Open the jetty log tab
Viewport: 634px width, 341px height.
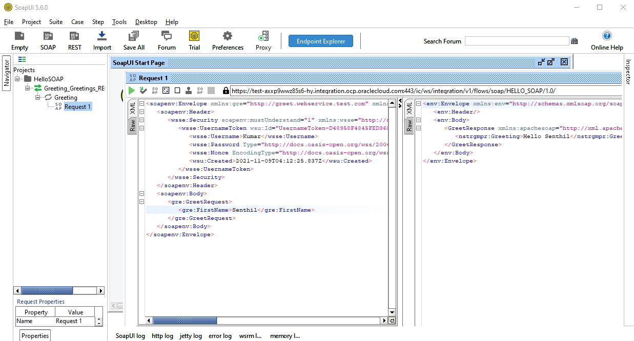pyautogui.click(x=191, y=336)
